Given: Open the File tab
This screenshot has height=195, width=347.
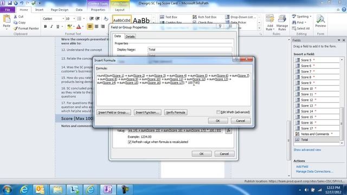Looking at the screenshot, I should coord(8,10).
